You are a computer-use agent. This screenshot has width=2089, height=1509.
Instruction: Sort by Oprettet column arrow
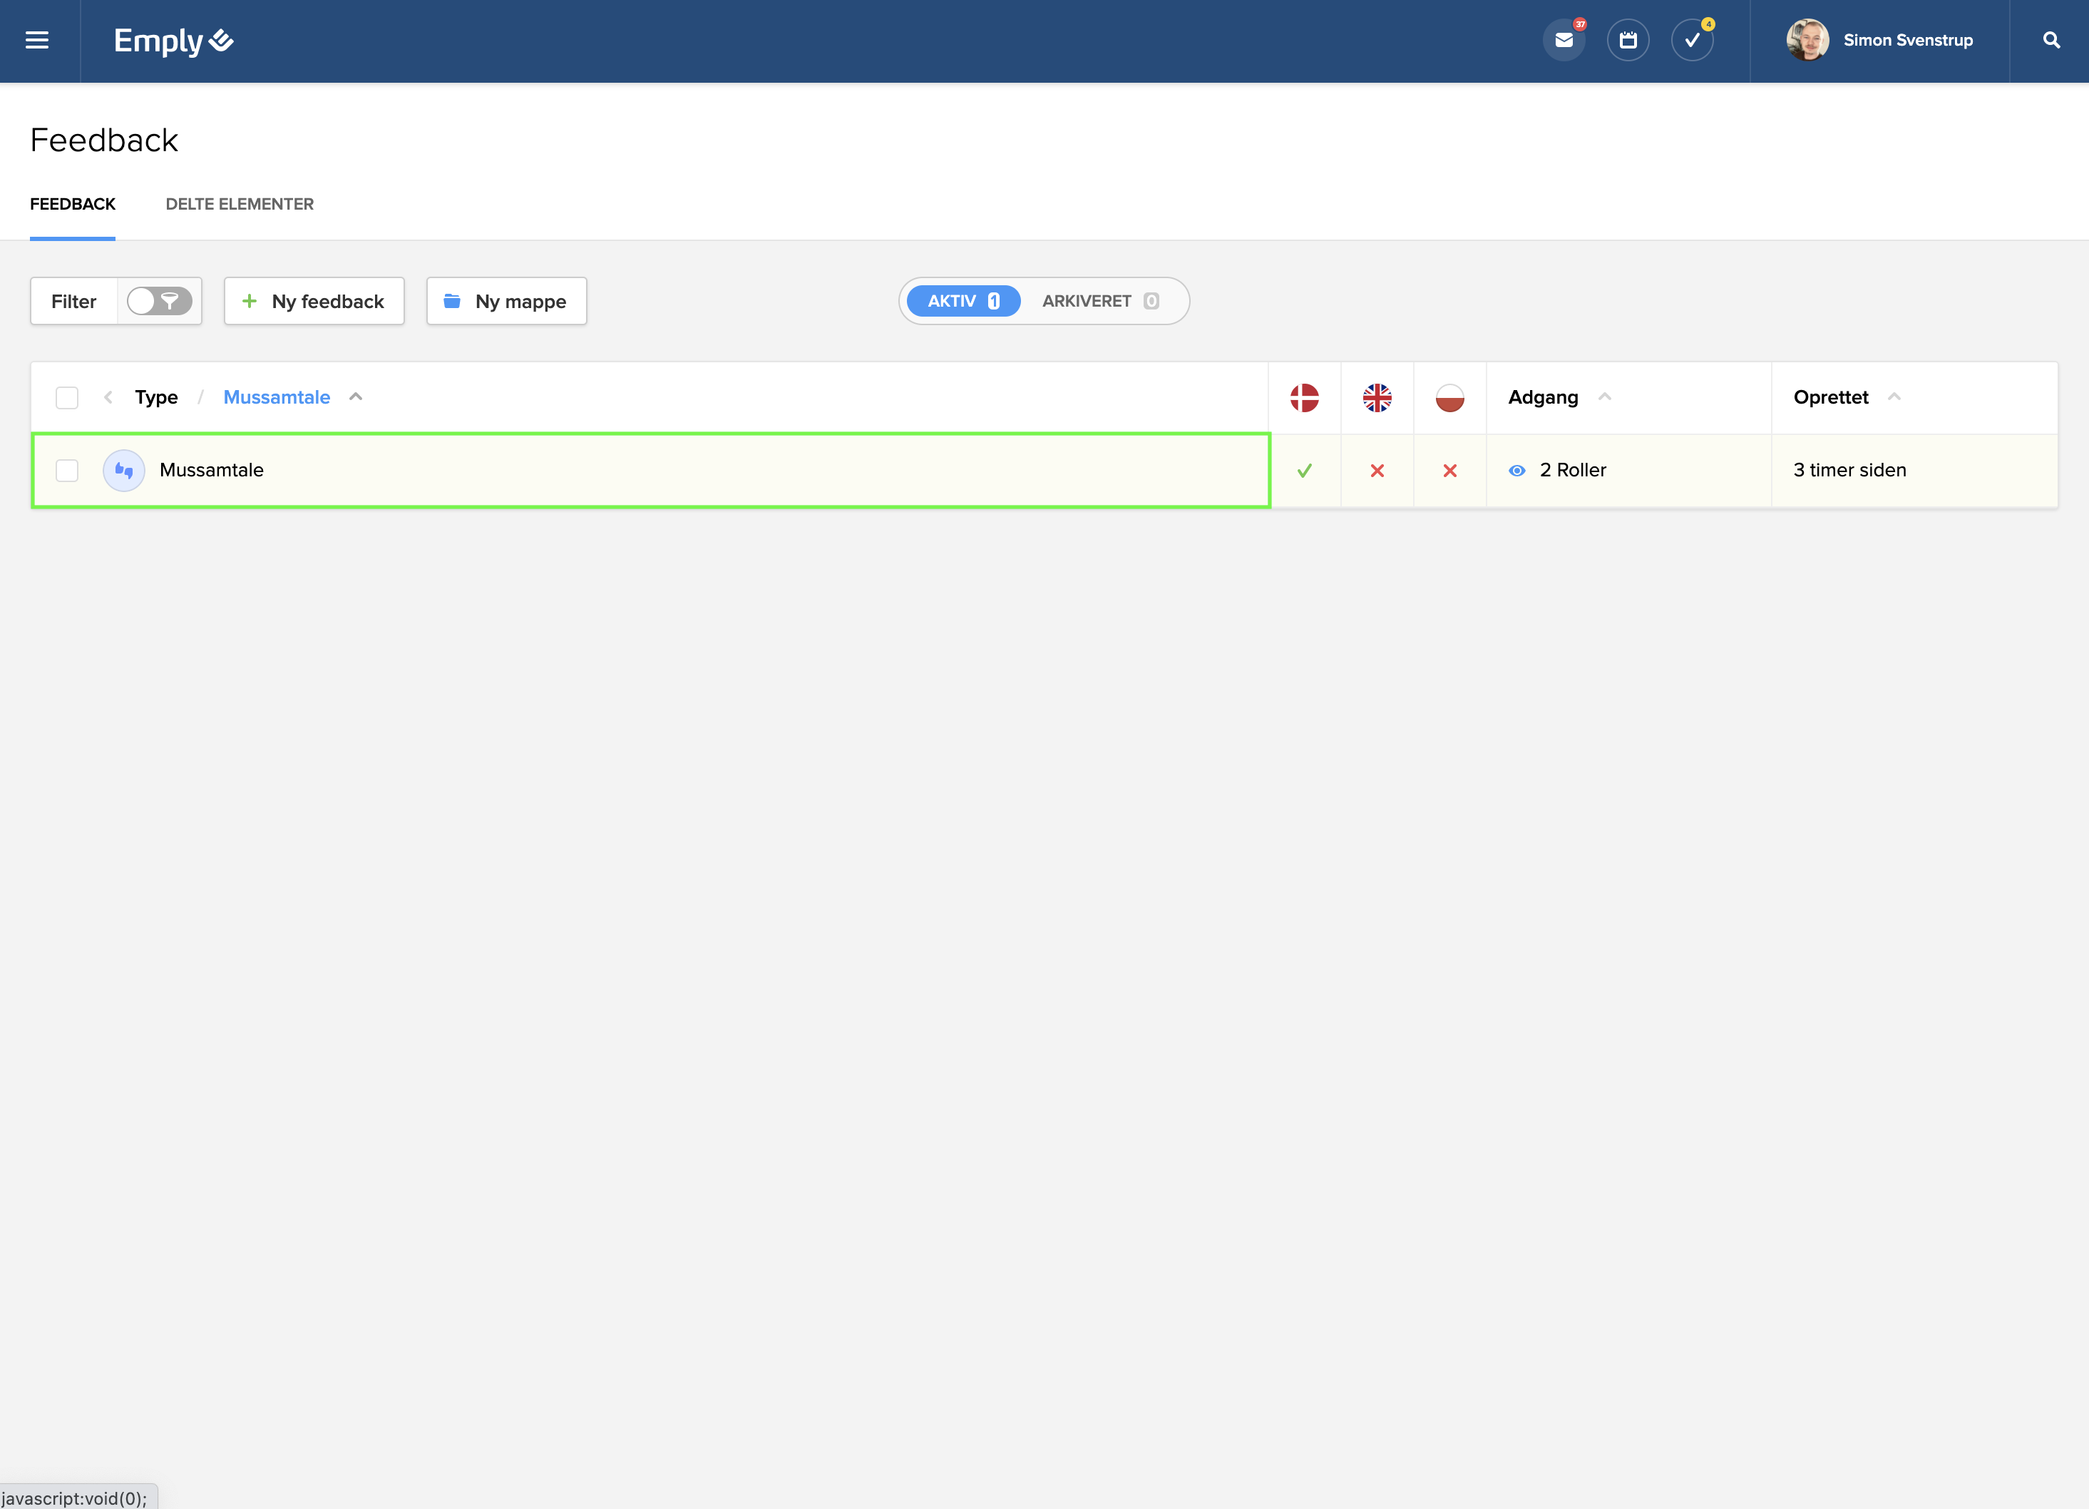point(1894,397)
